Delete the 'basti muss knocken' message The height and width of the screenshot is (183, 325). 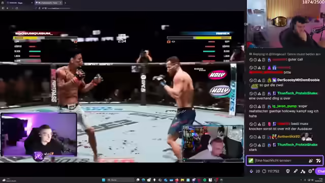pos(264,124)
